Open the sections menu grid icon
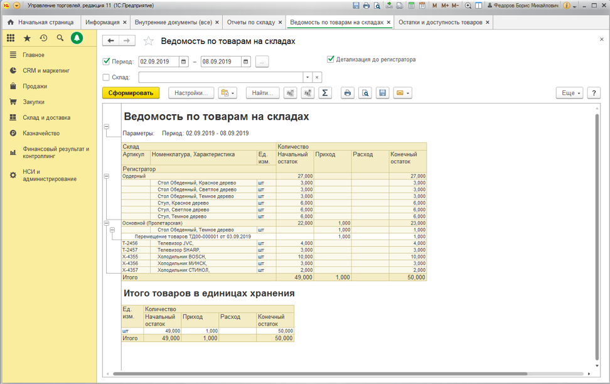Viewport: 610px width, 384px height. click(11, 38)
